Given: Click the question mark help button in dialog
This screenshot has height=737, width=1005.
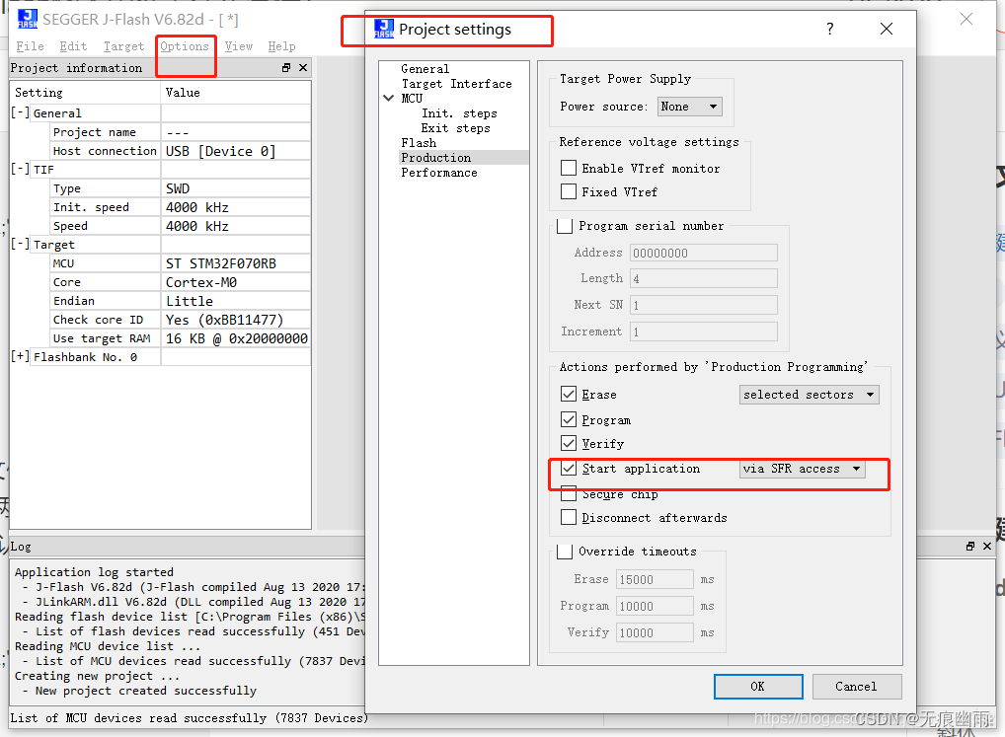Looking at the screenshot, I should point(830,29).
